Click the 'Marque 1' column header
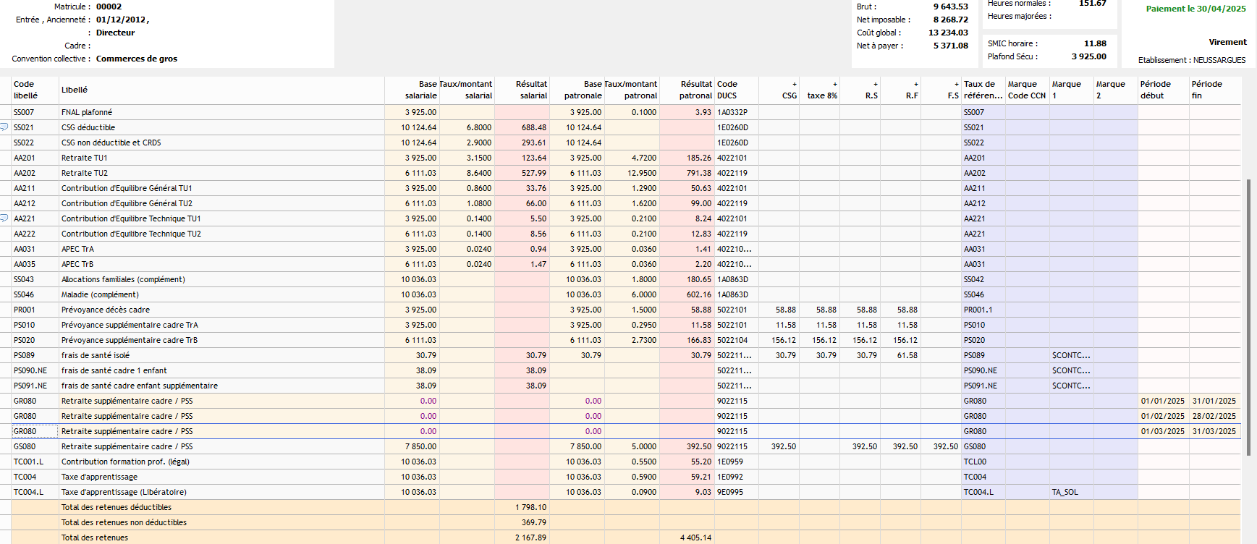The height and width of the screenshot is (544, 1257). tap(1072, 90)
